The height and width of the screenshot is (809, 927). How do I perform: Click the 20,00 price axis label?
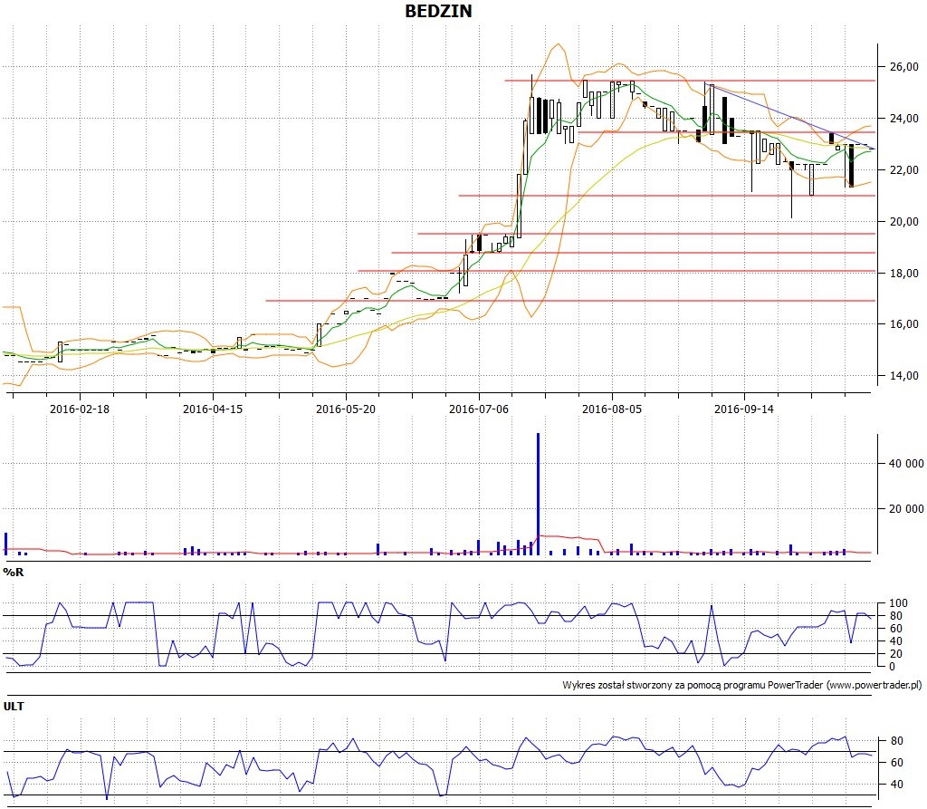coord(904,221)
